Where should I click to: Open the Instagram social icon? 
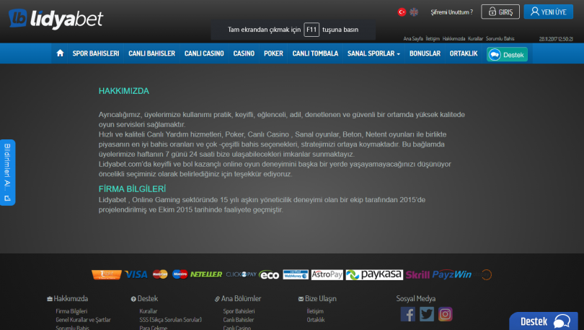pos(445,314)
